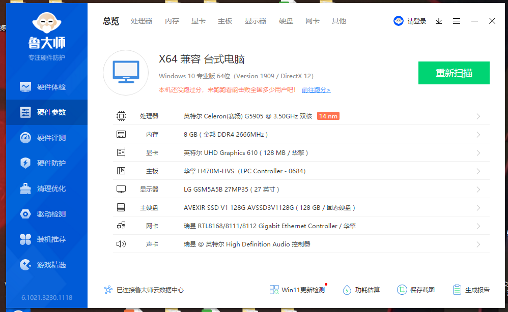Open the 显示器 tab

point(256,21)
